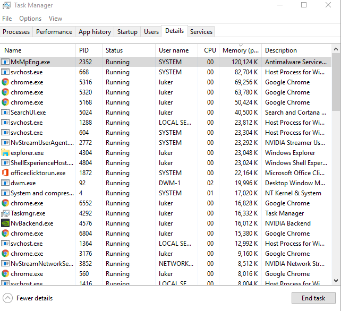Open the File menu
Image resolution: width=341 pixels, height=311 pixels.
click(7, 19)
